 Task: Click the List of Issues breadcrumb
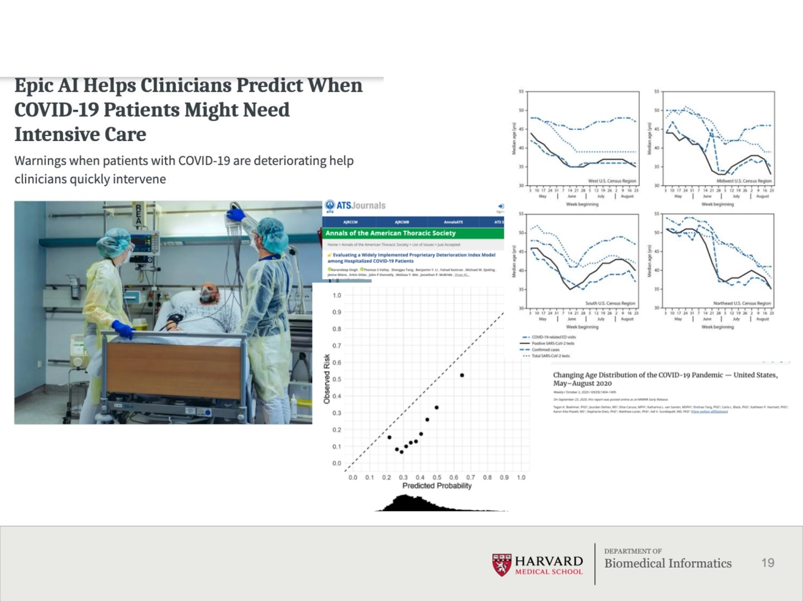423,245
